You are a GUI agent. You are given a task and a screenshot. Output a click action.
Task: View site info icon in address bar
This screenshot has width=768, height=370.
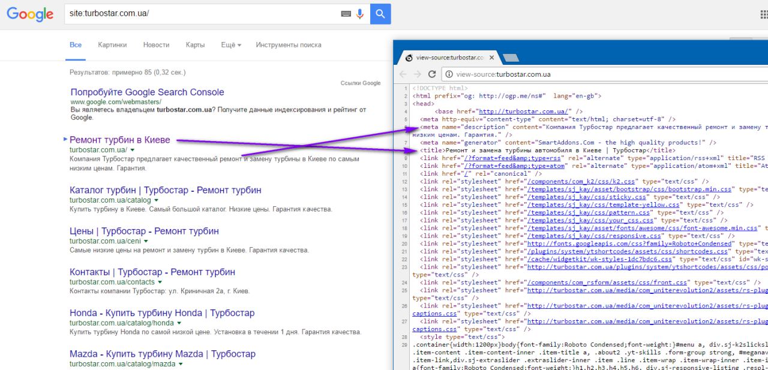tap(449, 74)
